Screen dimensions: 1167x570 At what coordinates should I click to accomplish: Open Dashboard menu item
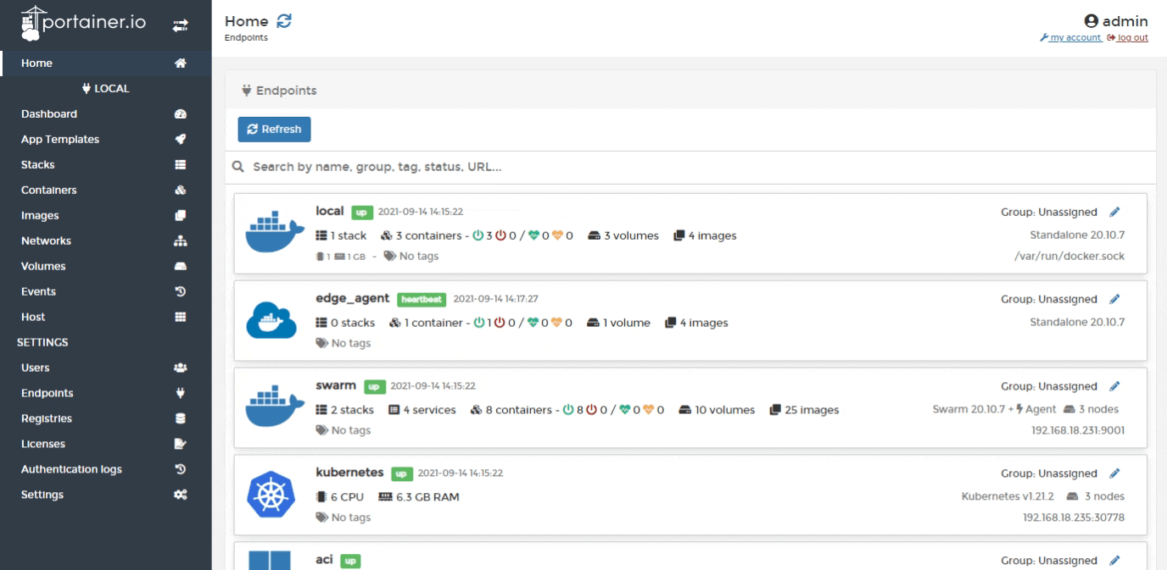pyautogui.click(x=49, y=113)
